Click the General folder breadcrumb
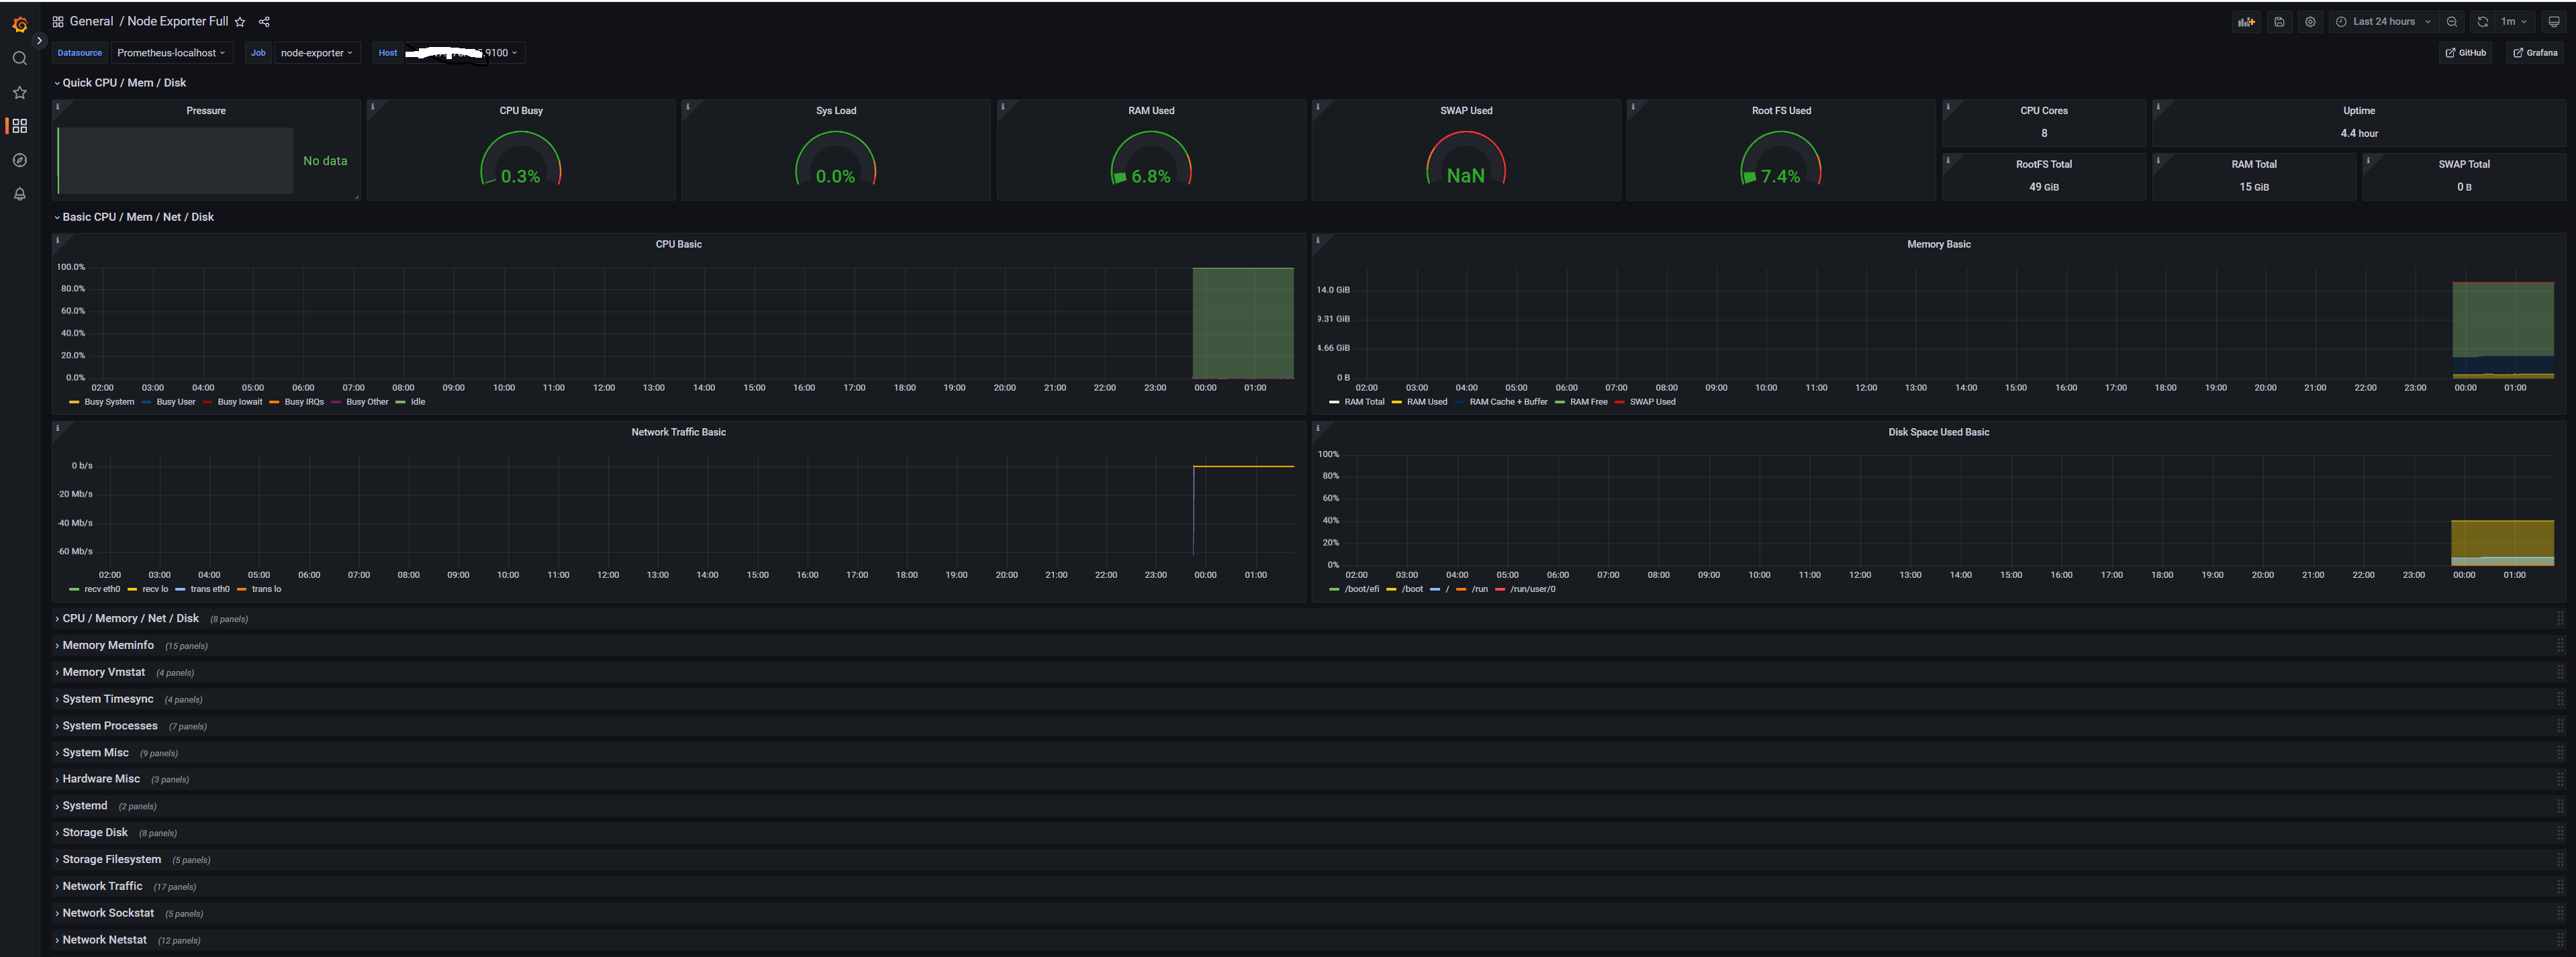The height and width of the screenshot is (957, 2576). [91, 21]
